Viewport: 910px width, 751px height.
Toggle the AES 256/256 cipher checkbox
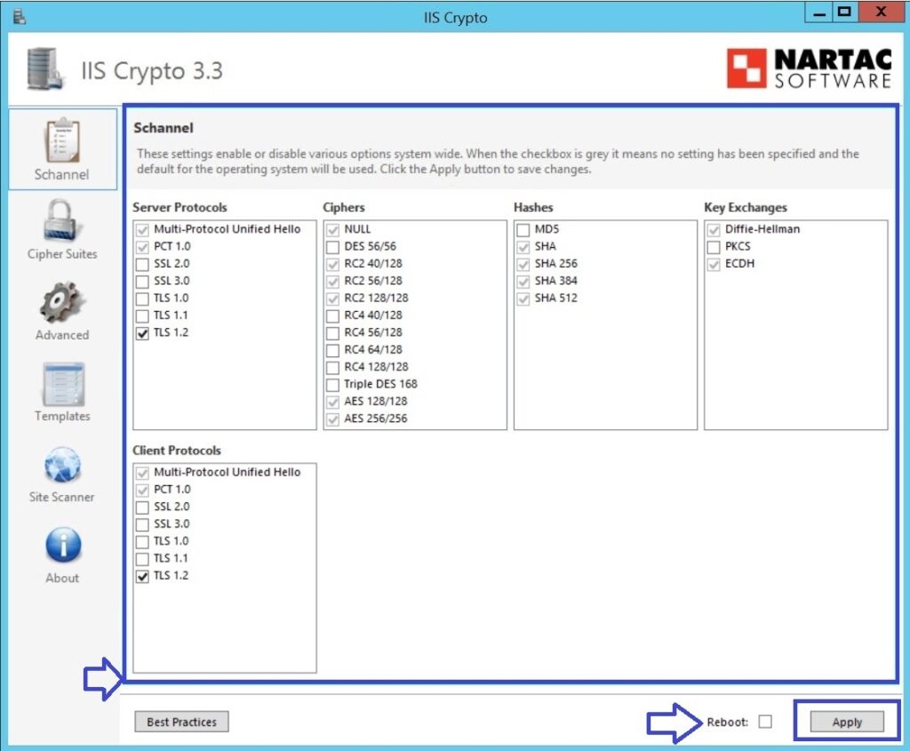coord(332,419)
